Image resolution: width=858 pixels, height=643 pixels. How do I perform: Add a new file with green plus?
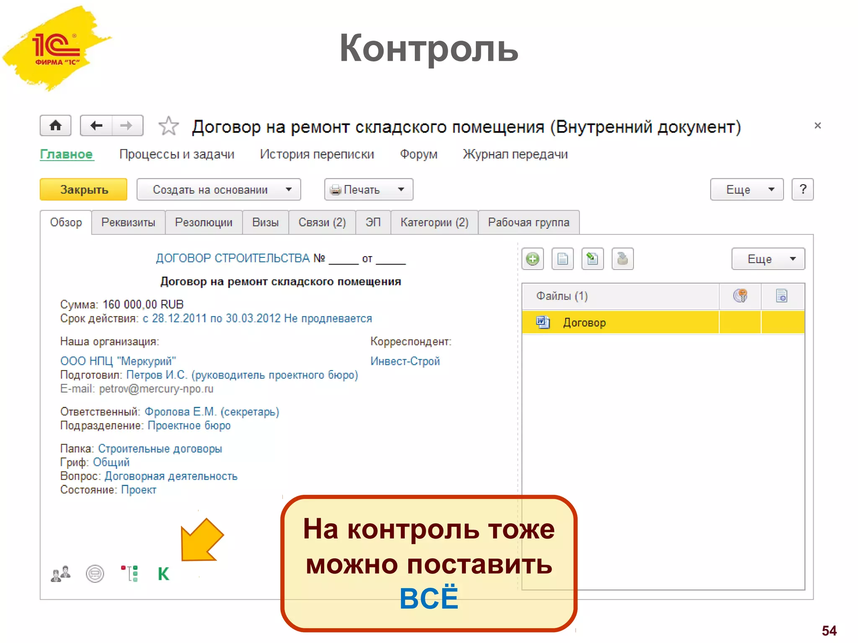pyautogui.click(x=533, y=259)
